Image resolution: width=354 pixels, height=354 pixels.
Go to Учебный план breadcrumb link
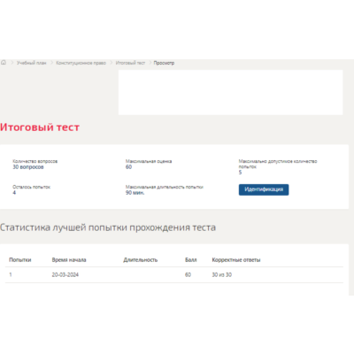click(x=32, y=63)
